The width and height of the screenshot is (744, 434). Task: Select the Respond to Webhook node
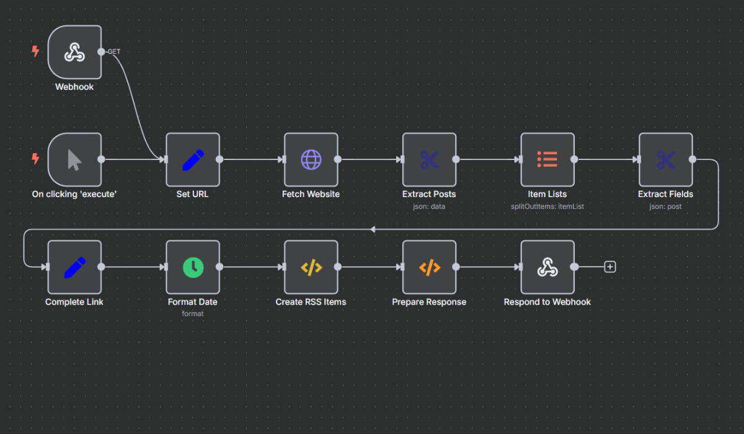[547, 267]
